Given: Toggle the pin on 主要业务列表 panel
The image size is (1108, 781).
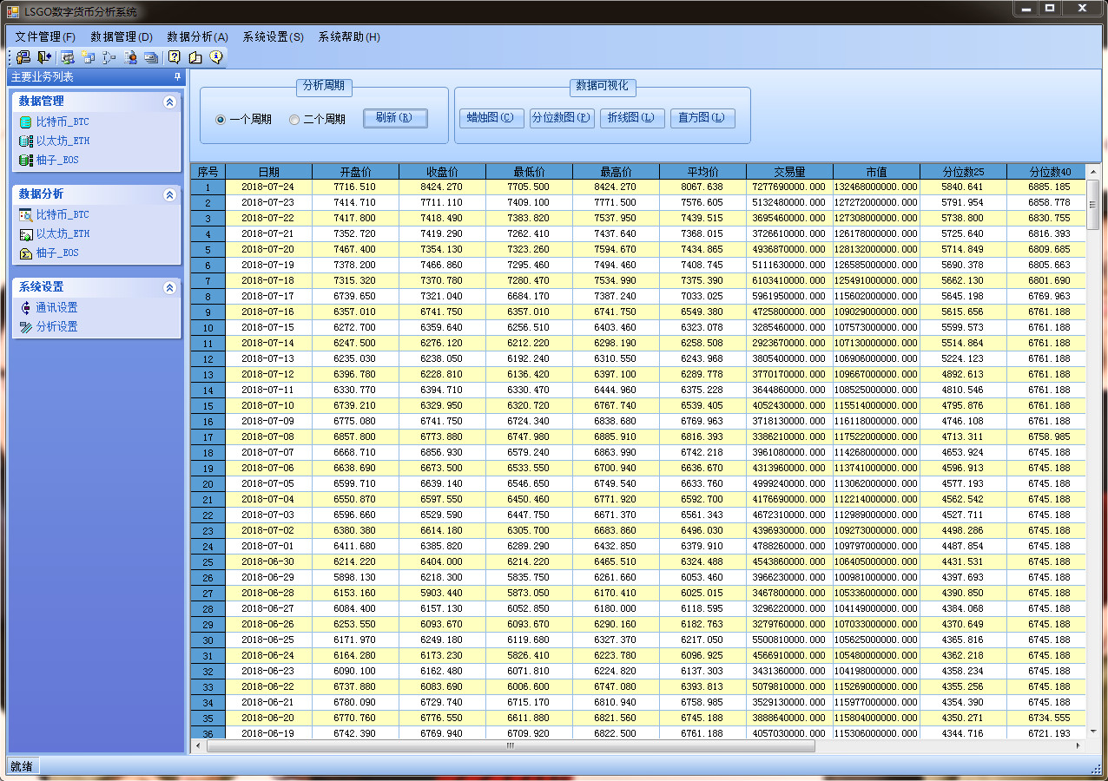Looking at the screenshot, I should [x=178, y=77].
